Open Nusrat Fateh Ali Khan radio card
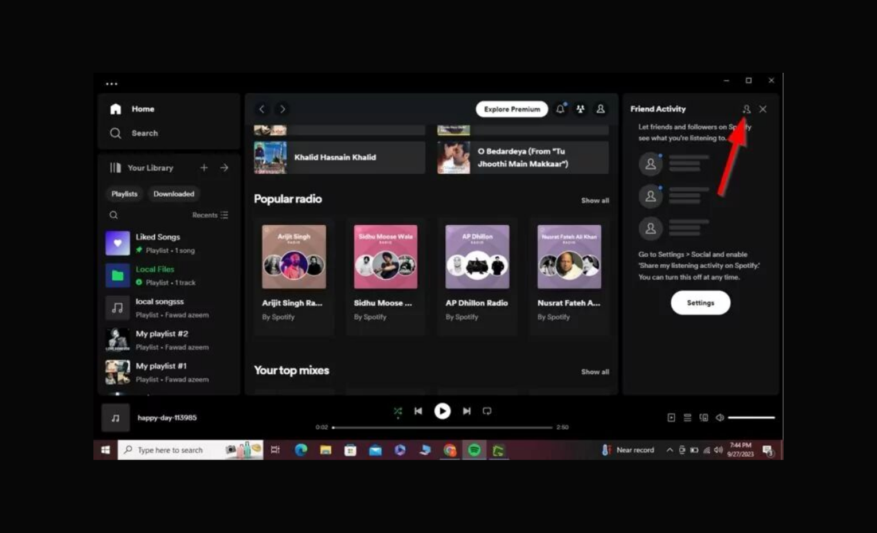Viewport: 877px width, 533px height. tap(569, 276)
